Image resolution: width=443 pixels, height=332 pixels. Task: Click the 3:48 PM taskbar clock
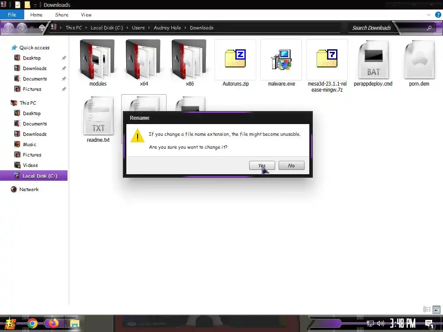pyautogui.click(x=403, y=323)
